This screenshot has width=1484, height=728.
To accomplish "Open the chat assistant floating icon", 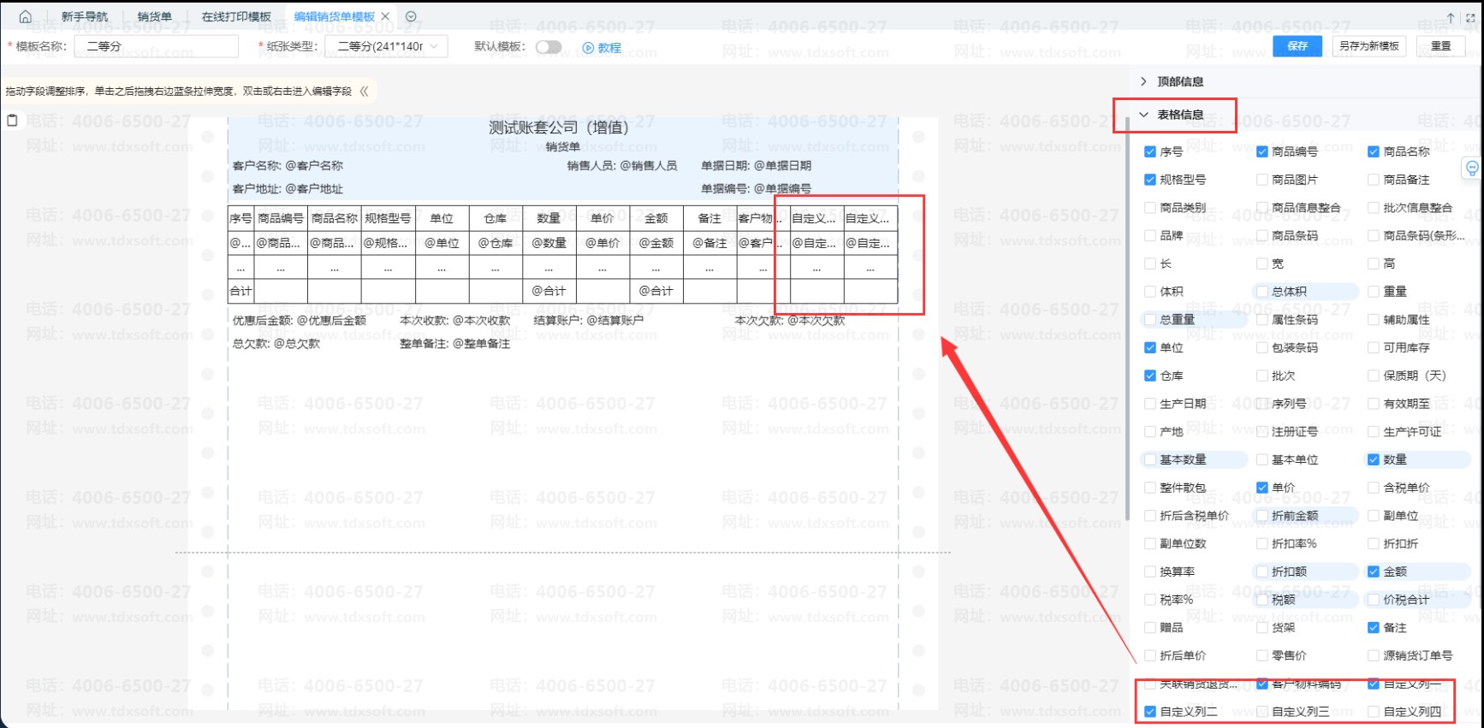I will (1471, 169).
